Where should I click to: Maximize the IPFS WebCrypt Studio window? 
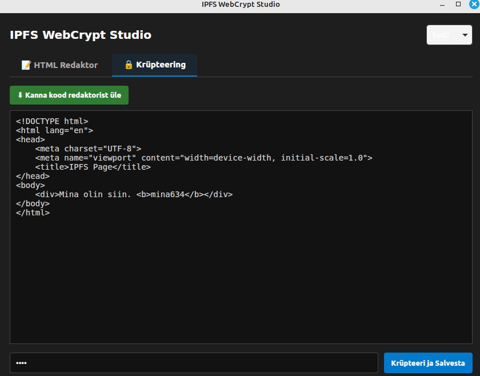tap(458, 4)
